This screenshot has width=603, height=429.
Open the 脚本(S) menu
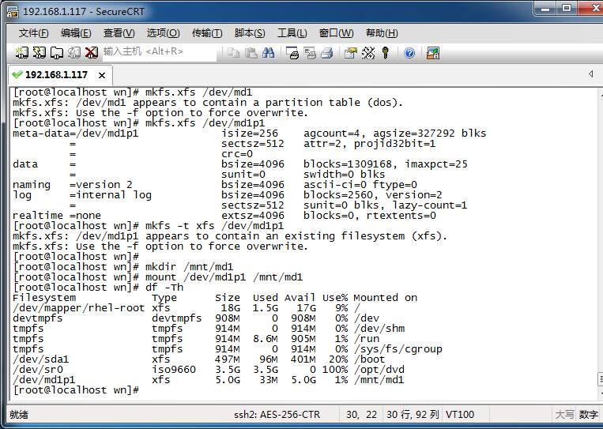[x=250, y=33]
